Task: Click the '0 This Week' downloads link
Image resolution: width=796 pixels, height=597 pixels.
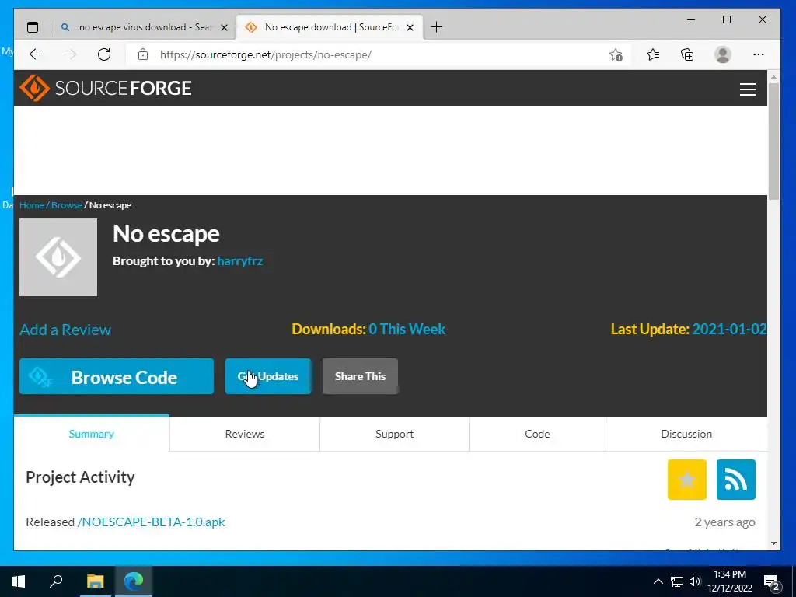Action: pyautogui.click(x=407, y=329)
